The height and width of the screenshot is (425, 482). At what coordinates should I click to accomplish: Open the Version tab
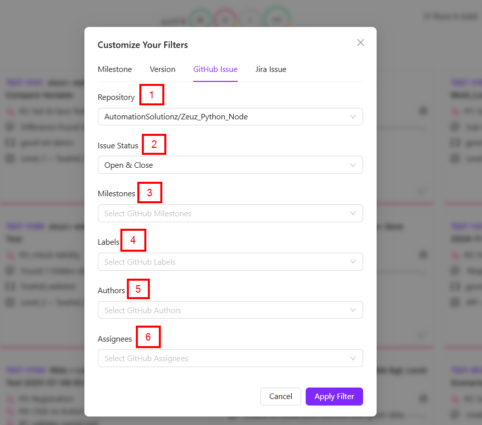[162, 69]
